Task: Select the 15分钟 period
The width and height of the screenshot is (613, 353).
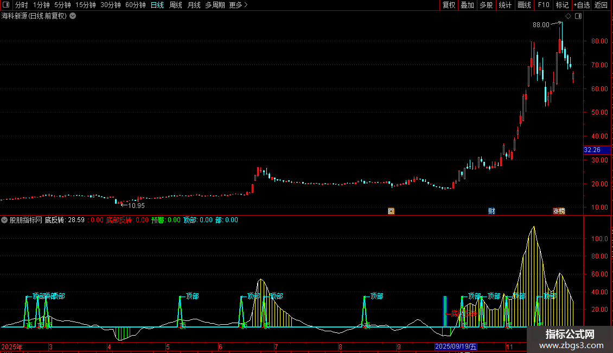Action: tap(86, 5)
